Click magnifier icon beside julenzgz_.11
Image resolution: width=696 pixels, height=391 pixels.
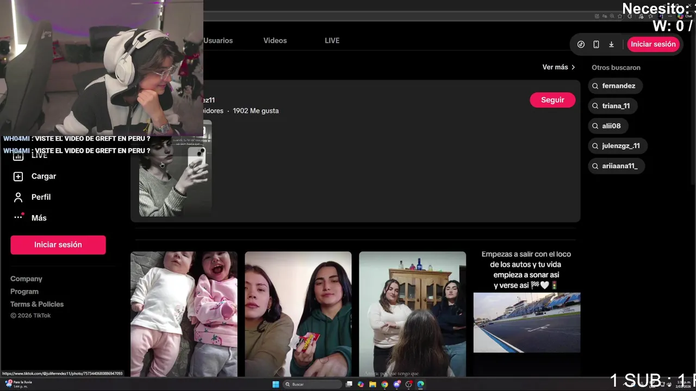tap(595, 146)
